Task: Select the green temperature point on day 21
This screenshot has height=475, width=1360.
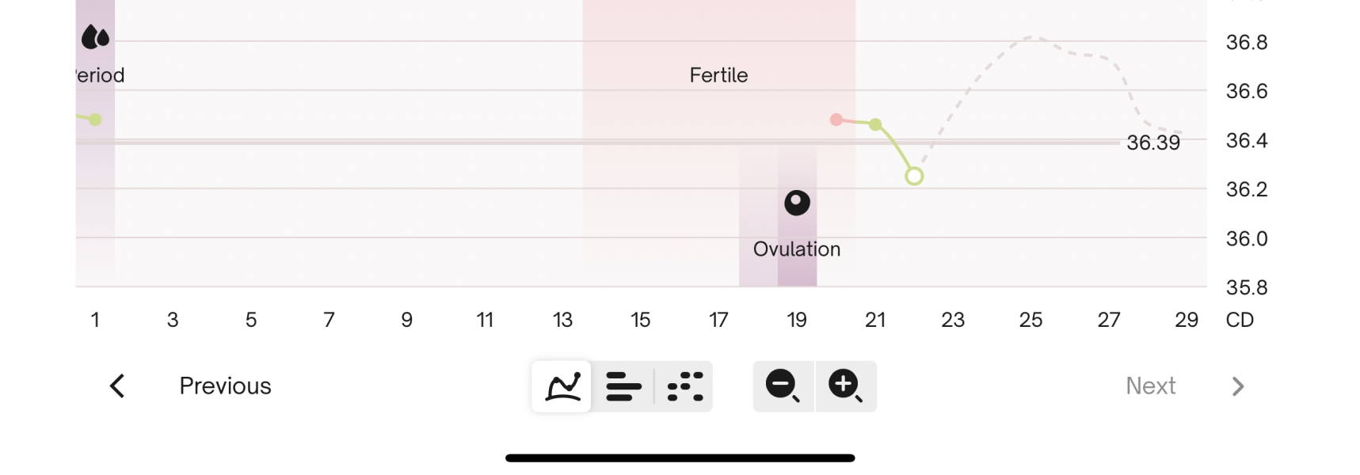Action: (875, 124)
